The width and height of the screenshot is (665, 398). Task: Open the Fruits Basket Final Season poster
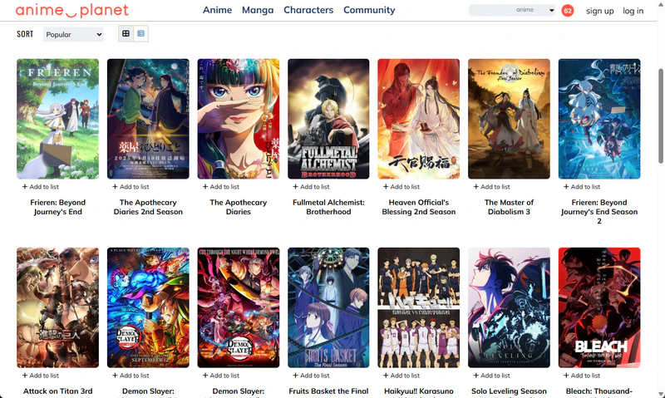tap(328, 307)
